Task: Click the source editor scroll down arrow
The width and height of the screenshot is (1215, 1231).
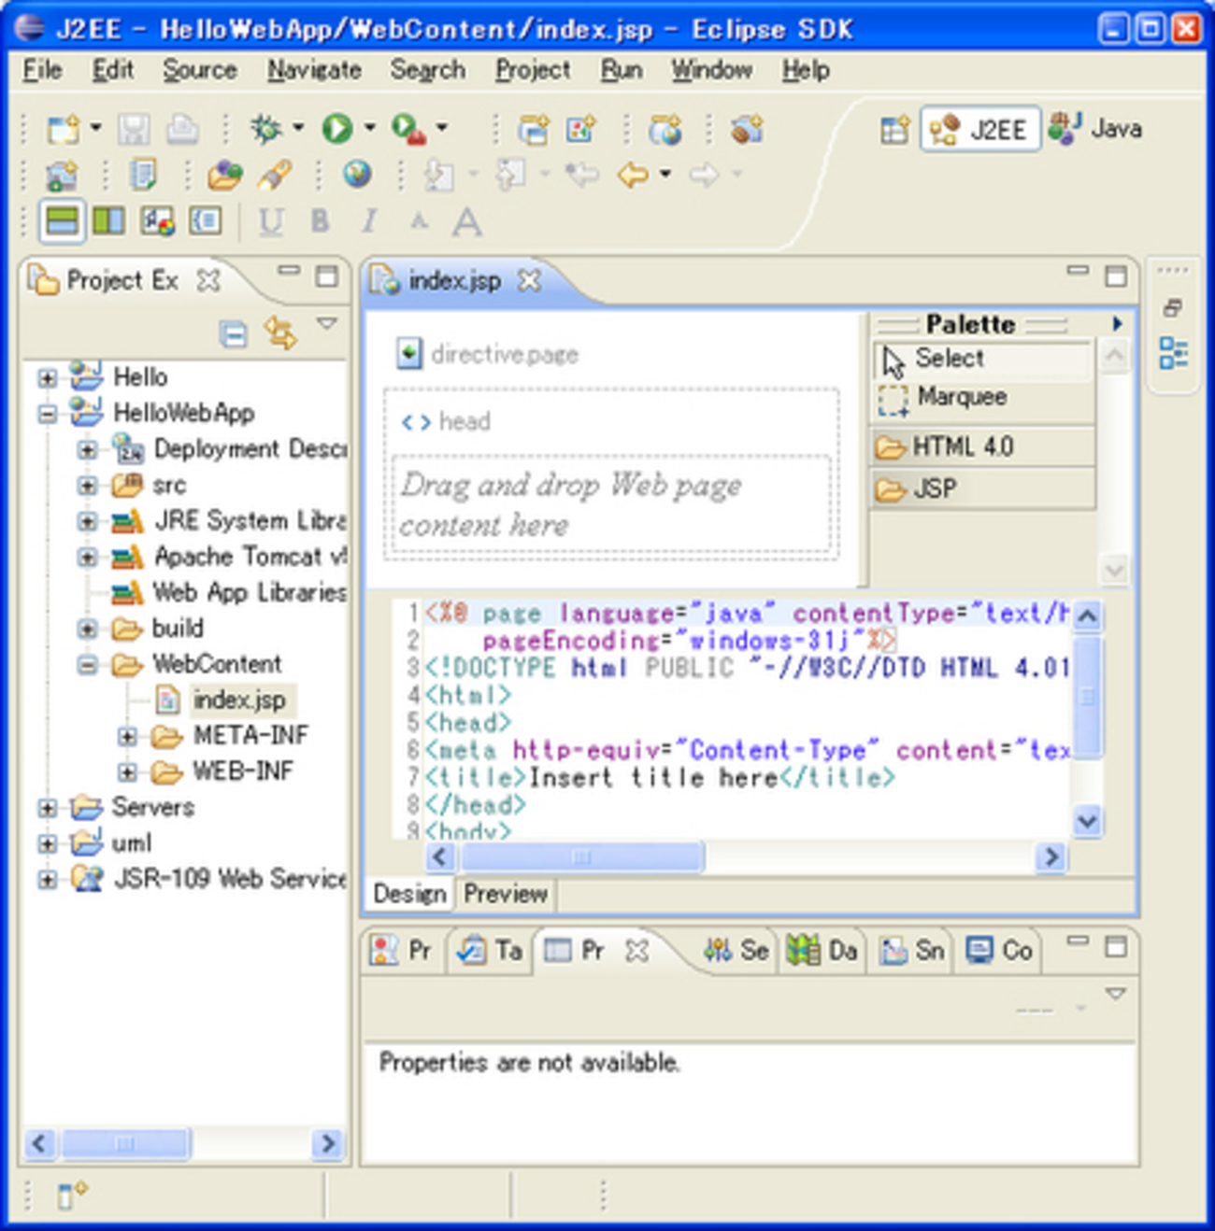Action: coord(1087,821)
